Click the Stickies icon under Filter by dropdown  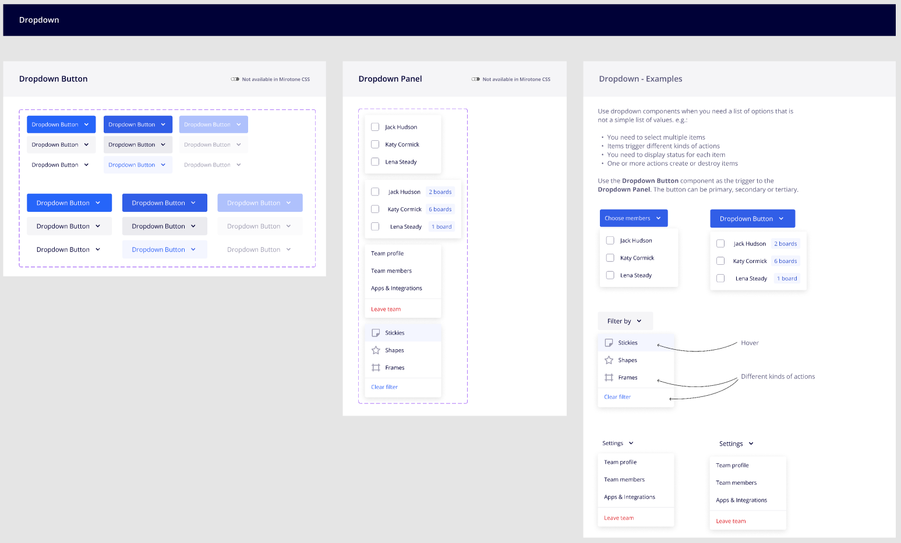point(609,343)
